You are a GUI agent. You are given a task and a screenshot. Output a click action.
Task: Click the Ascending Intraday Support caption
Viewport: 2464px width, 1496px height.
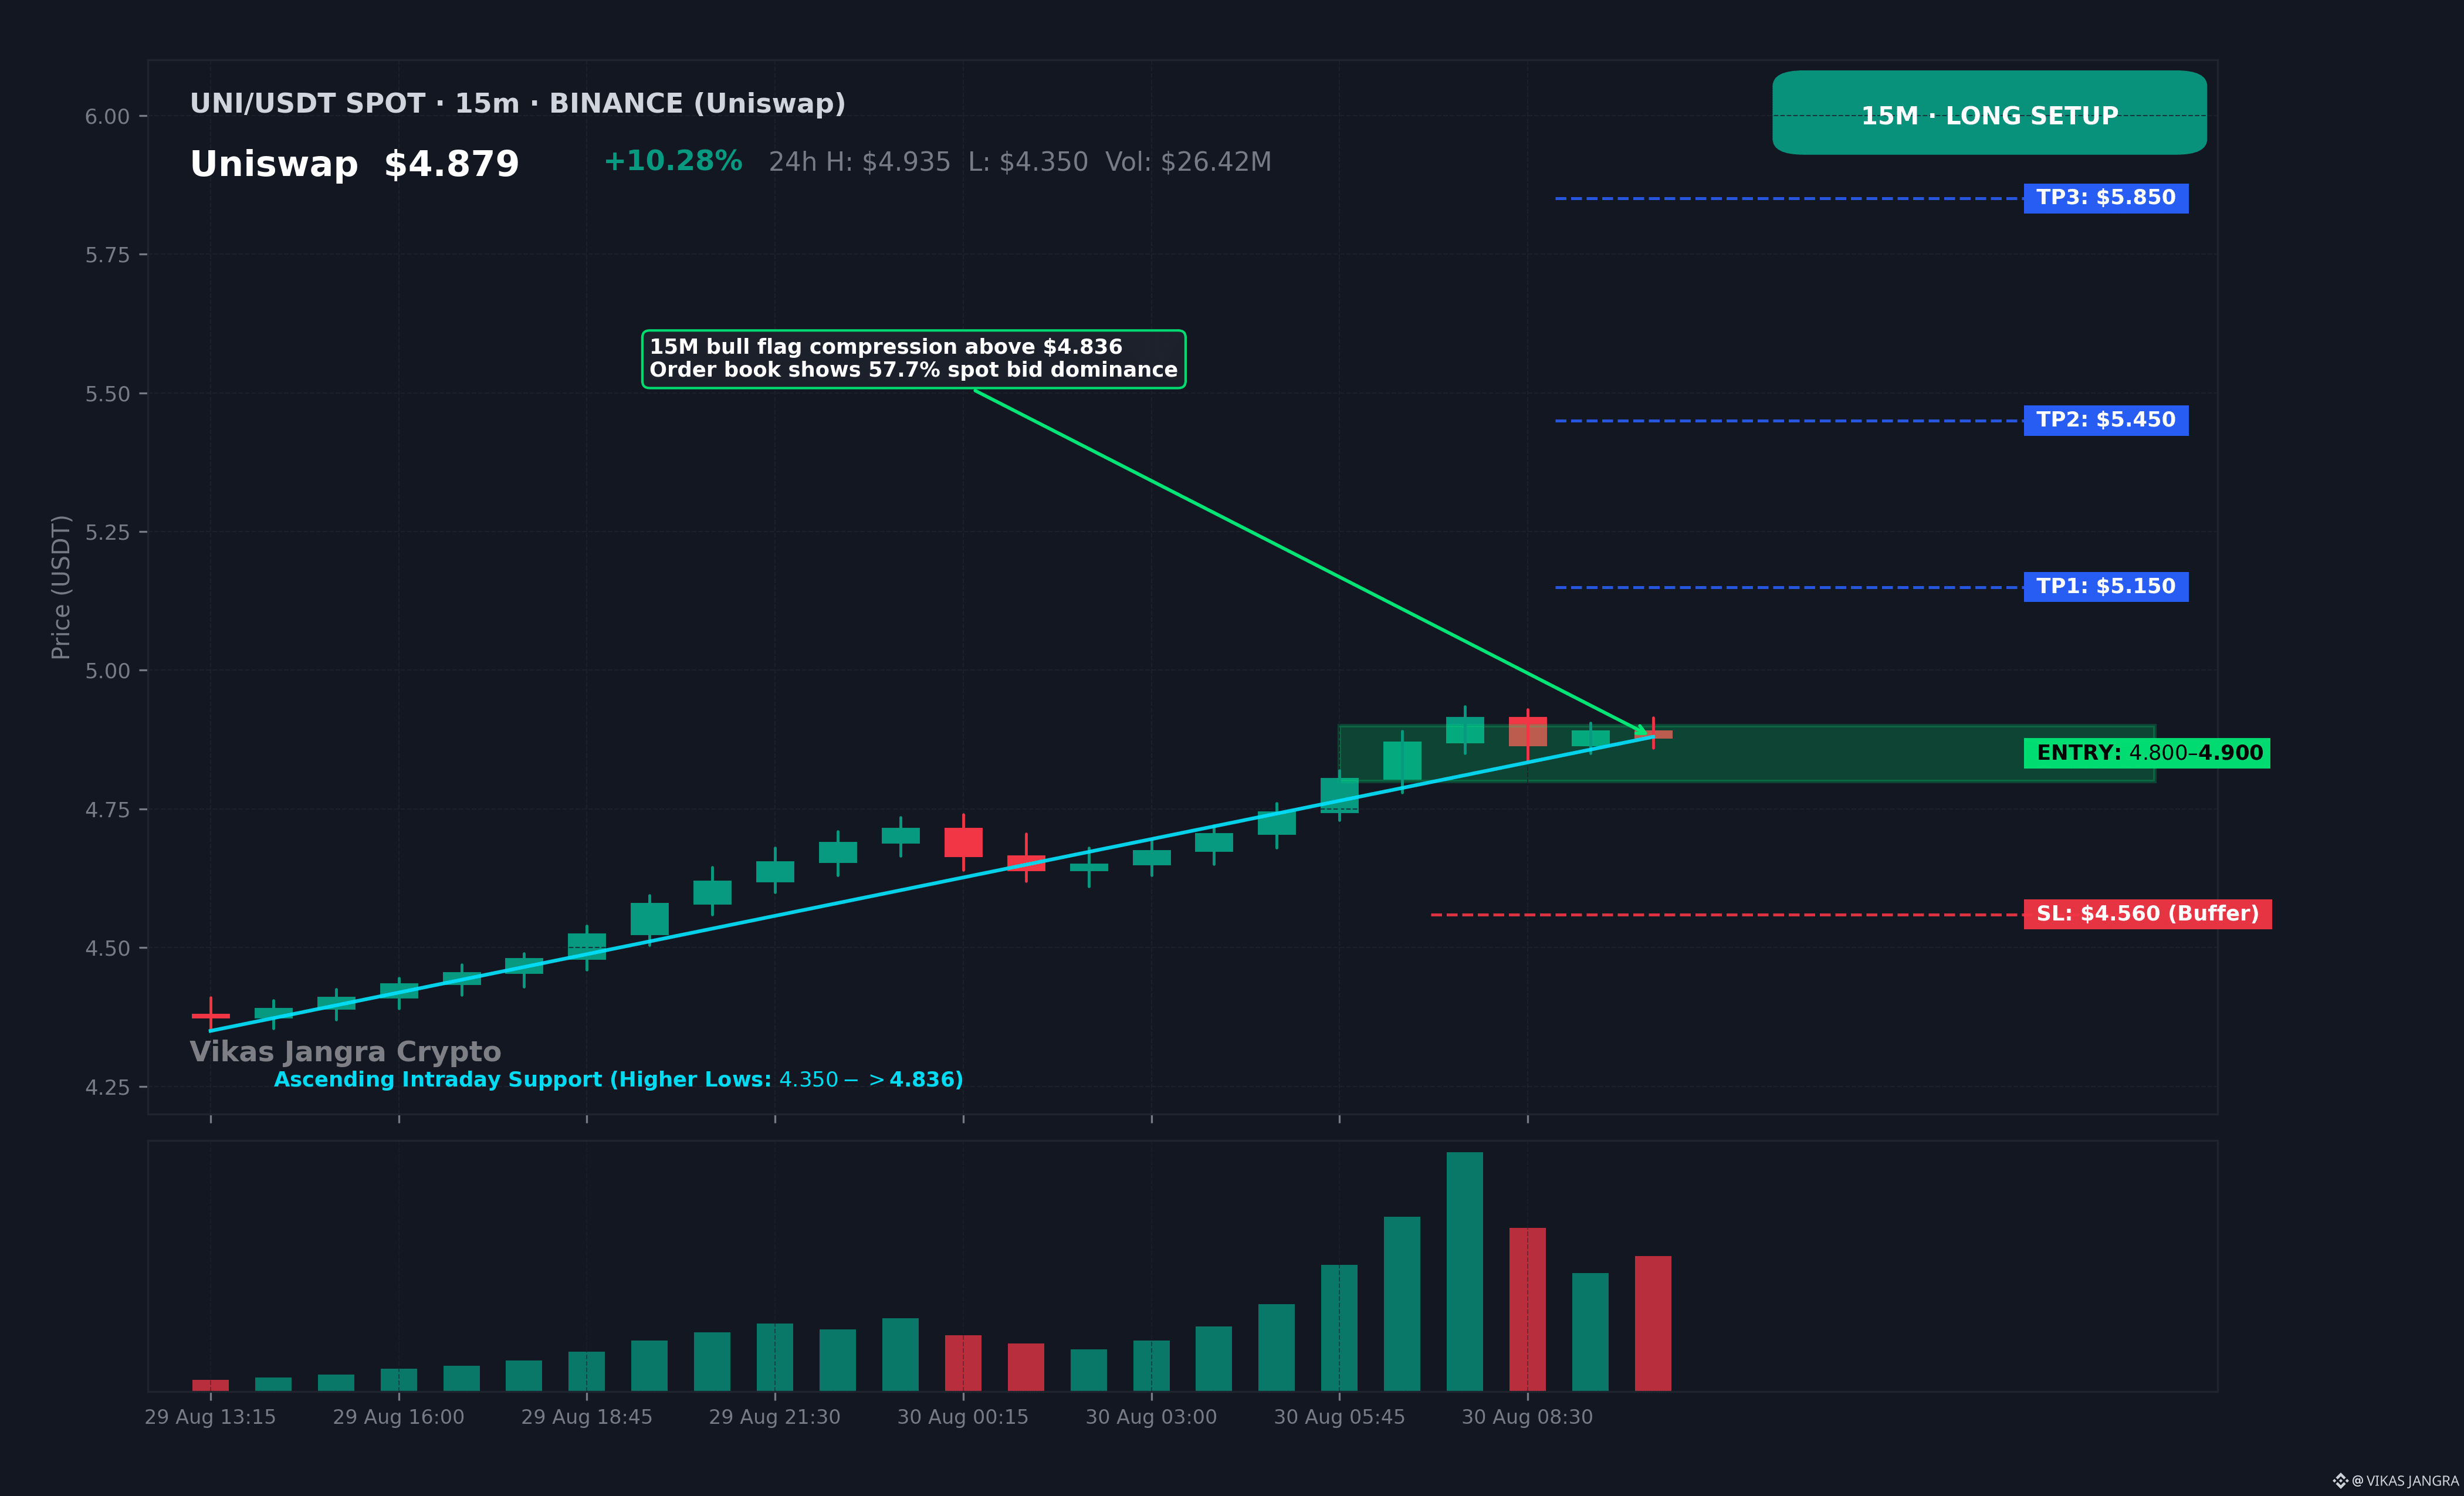(x=618, y=1080)
